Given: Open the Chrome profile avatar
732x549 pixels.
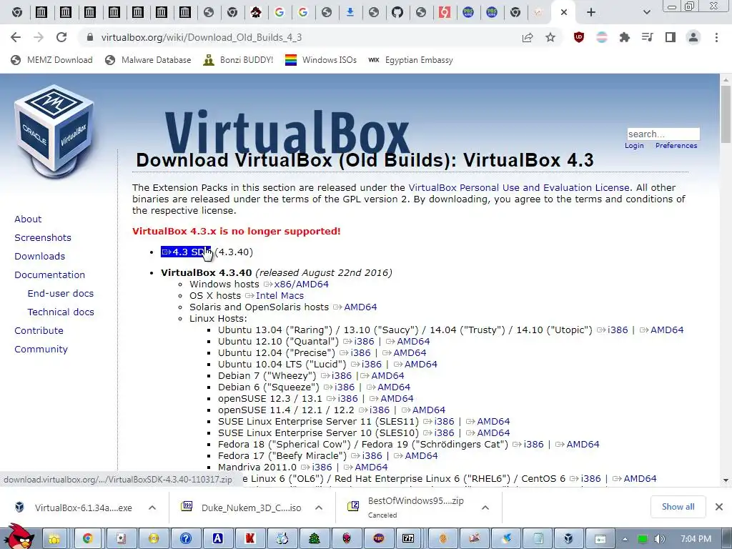Looking at the screenshot, I should click(x=693, y=37).
